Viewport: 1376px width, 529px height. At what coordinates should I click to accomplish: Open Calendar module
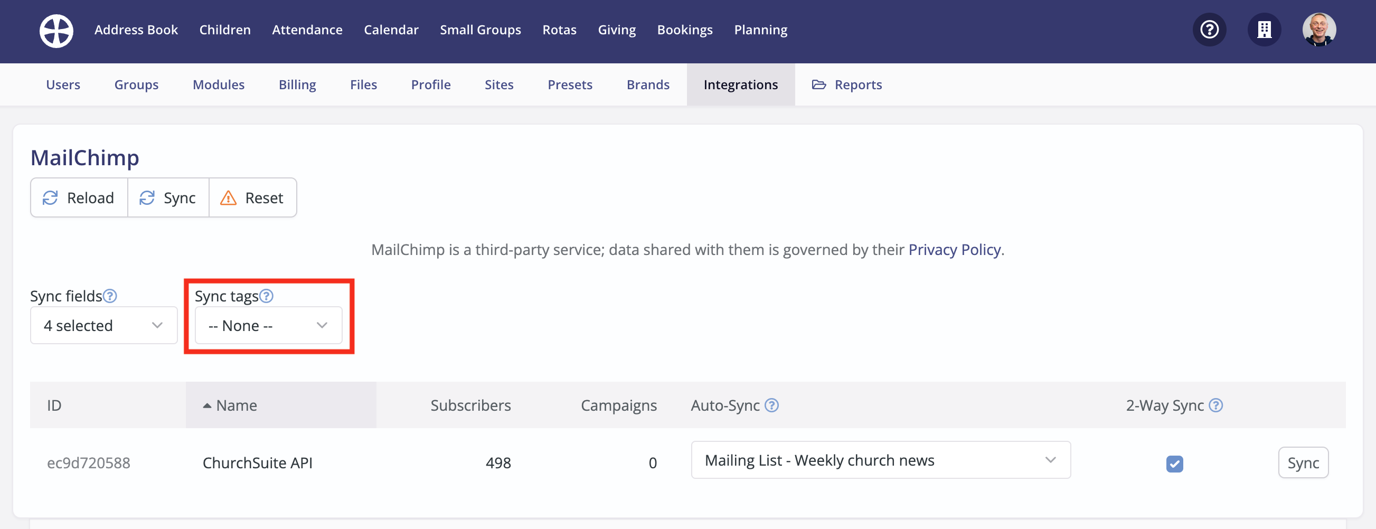pyautogui.click(x=391, y=30)
